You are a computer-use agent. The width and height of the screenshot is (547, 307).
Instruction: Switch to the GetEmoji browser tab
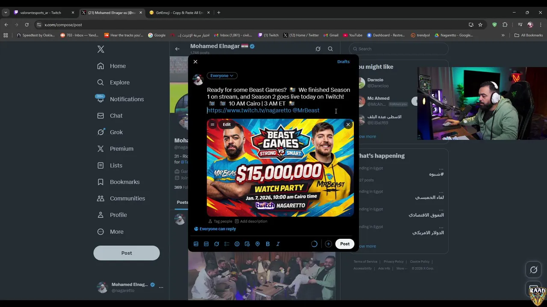(x=179, y=13)
